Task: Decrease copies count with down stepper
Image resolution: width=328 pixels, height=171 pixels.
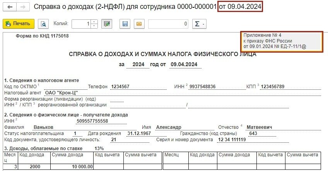Action: pos(94,26)
